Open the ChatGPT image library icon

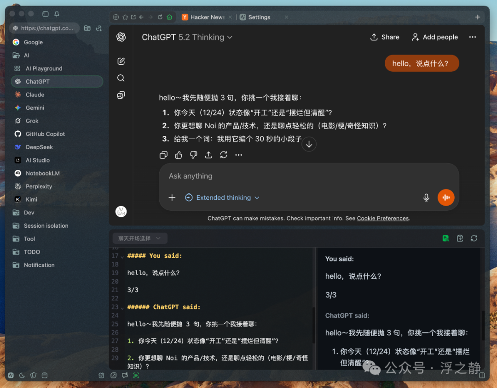pyautogui.click(x=121, y=95)
